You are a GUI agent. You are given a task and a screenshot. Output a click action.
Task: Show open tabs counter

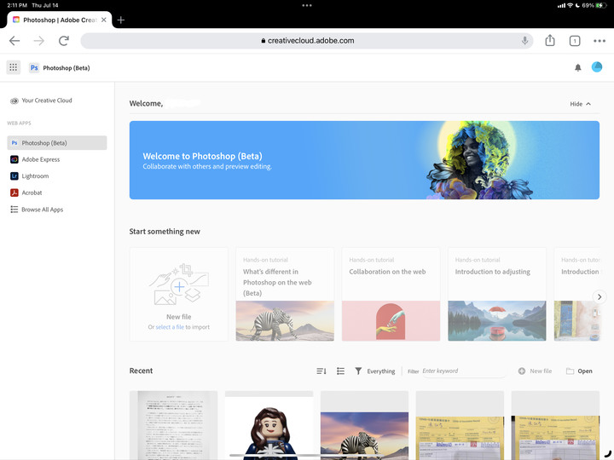pos(575,41)
